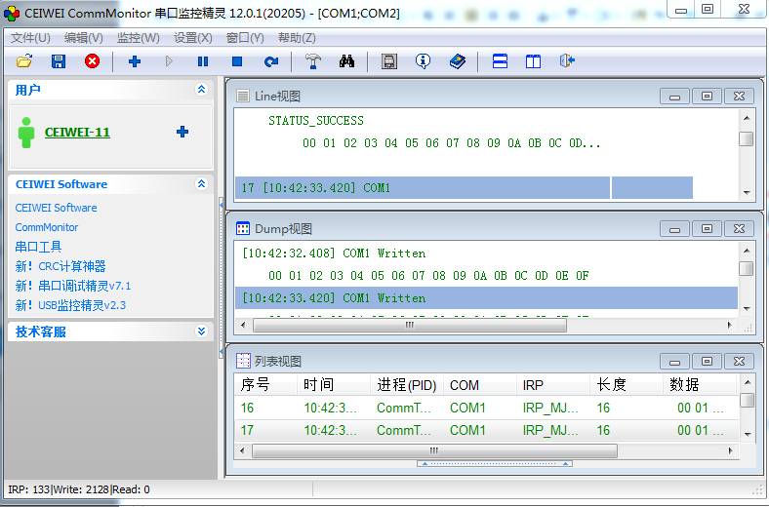Click the dotted splitter handle below 列表视图
The width and height of the screenshot is (769, 507).
[495, 463]
